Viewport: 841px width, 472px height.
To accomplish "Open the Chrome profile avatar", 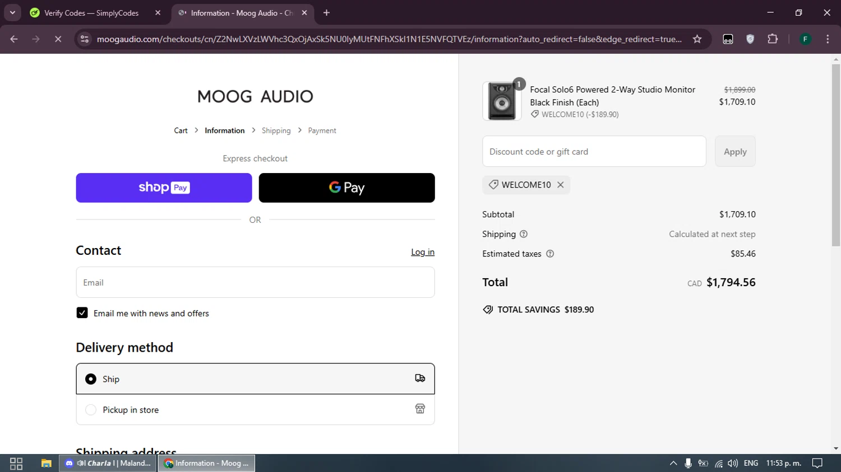I will pos(805,39).
